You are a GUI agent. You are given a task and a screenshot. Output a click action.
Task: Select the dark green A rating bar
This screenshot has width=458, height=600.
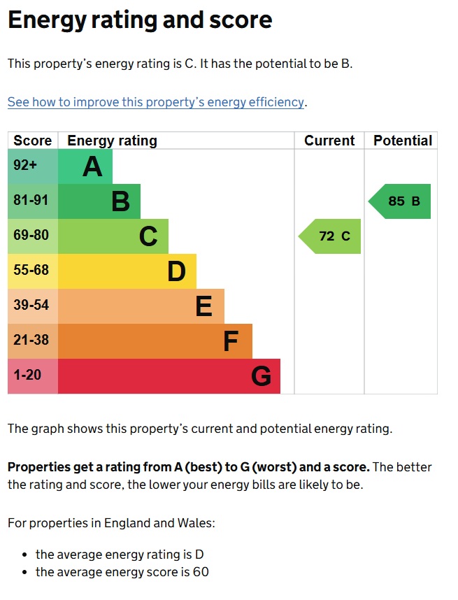coord(85,166)
